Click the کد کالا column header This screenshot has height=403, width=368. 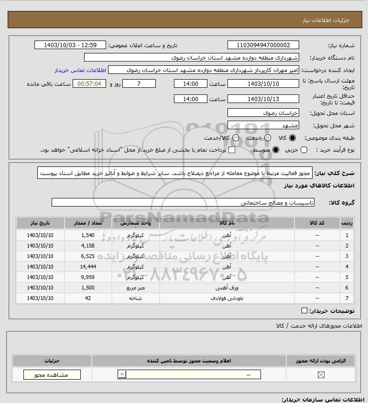coord(317,223)
